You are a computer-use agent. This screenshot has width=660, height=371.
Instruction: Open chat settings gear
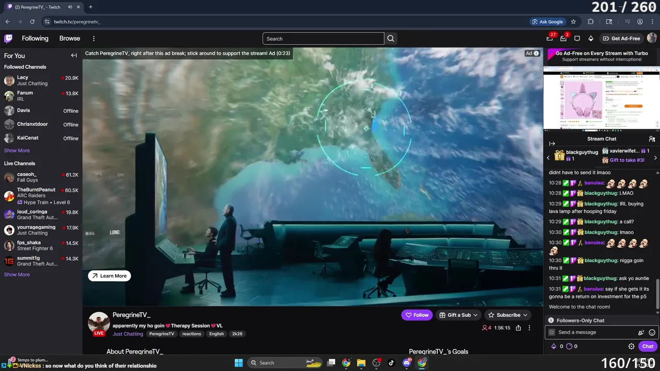click(631, 346)
